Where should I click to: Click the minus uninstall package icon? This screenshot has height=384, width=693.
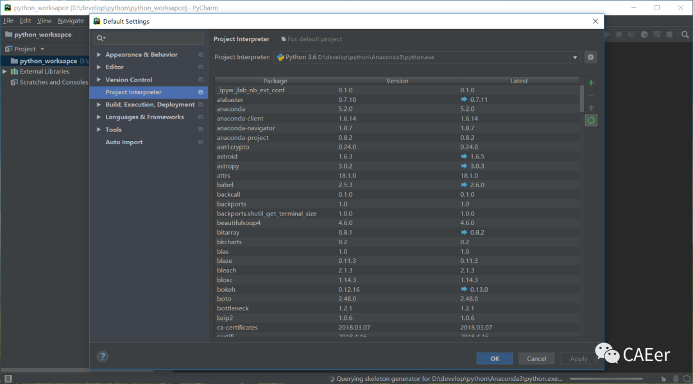tap(591, 96)
